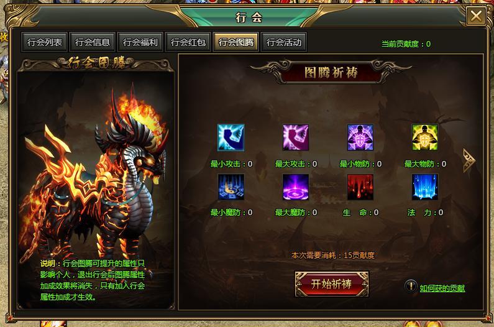The image size is (494, 327).
Task: Select the 最大魔防 purple circle icon
Action: 296,187
